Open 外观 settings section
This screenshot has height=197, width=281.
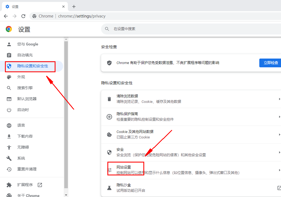(x=32, y=77)
